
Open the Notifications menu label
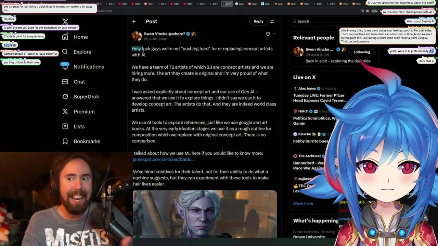click(89, 67)
